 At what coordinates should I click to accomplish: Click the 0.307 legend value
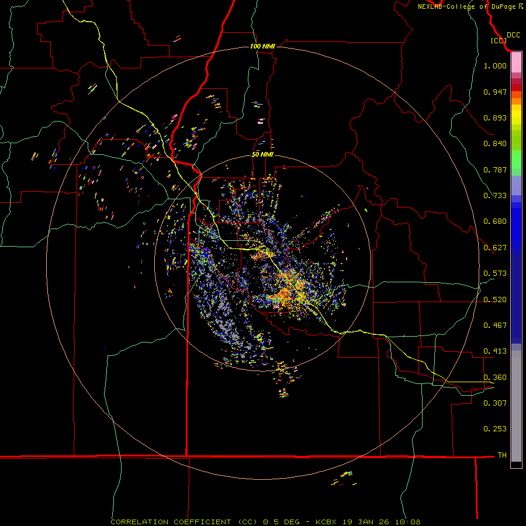click(495, 403)
